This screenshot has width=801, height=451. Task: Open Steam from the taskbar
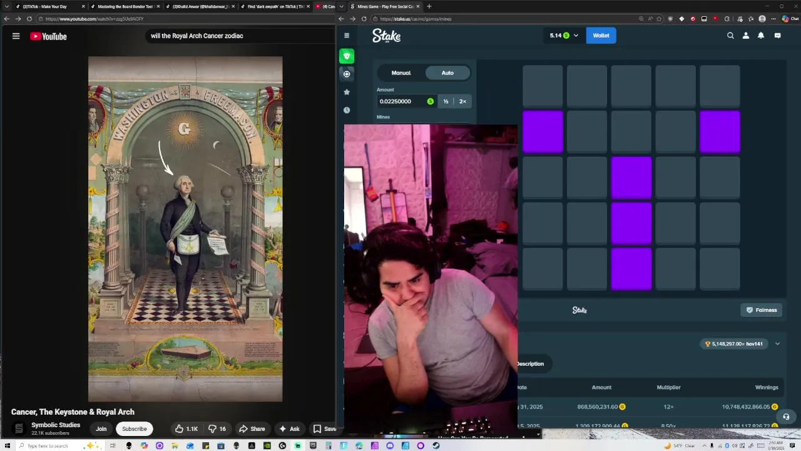coord(436,446)
